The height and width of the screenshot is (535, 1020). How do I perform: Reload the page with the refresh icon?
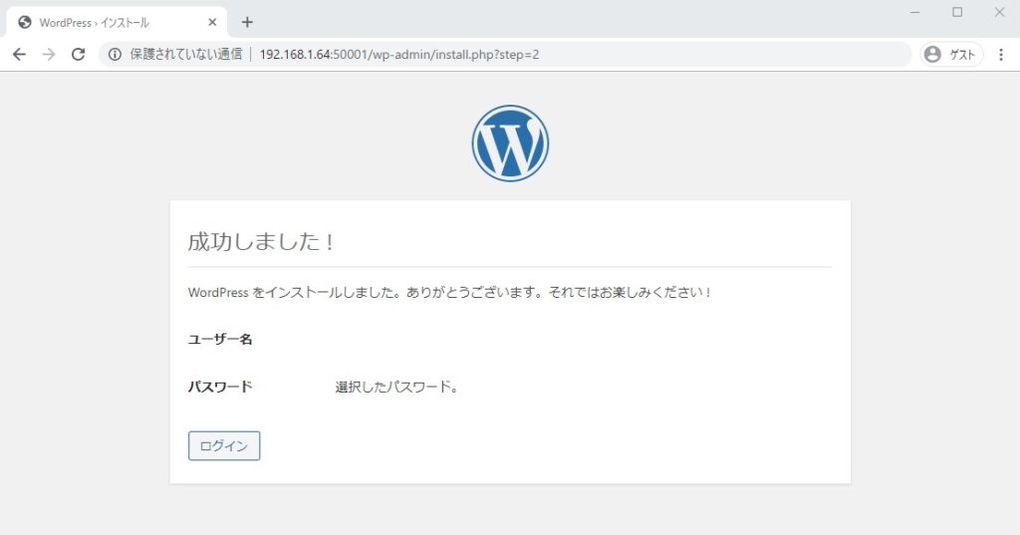pyautogui.click(x=78, y=55)
